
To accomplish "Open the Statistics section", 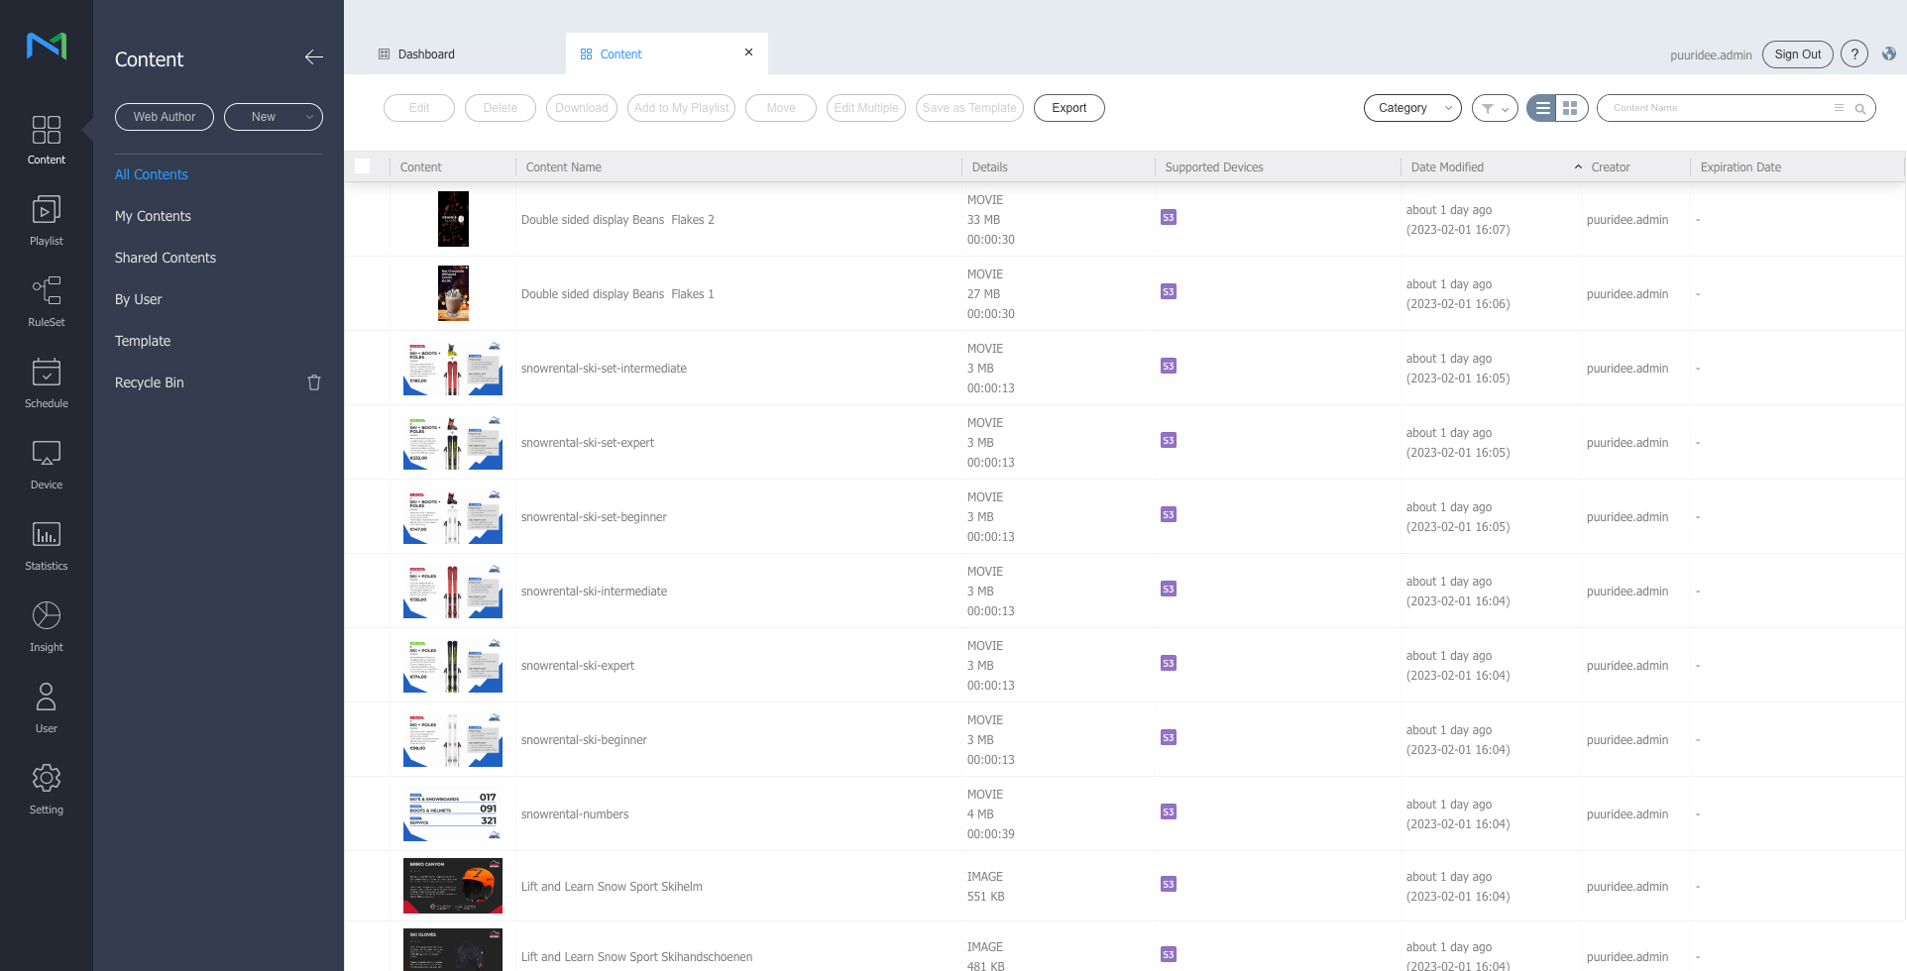I will 47,546.
